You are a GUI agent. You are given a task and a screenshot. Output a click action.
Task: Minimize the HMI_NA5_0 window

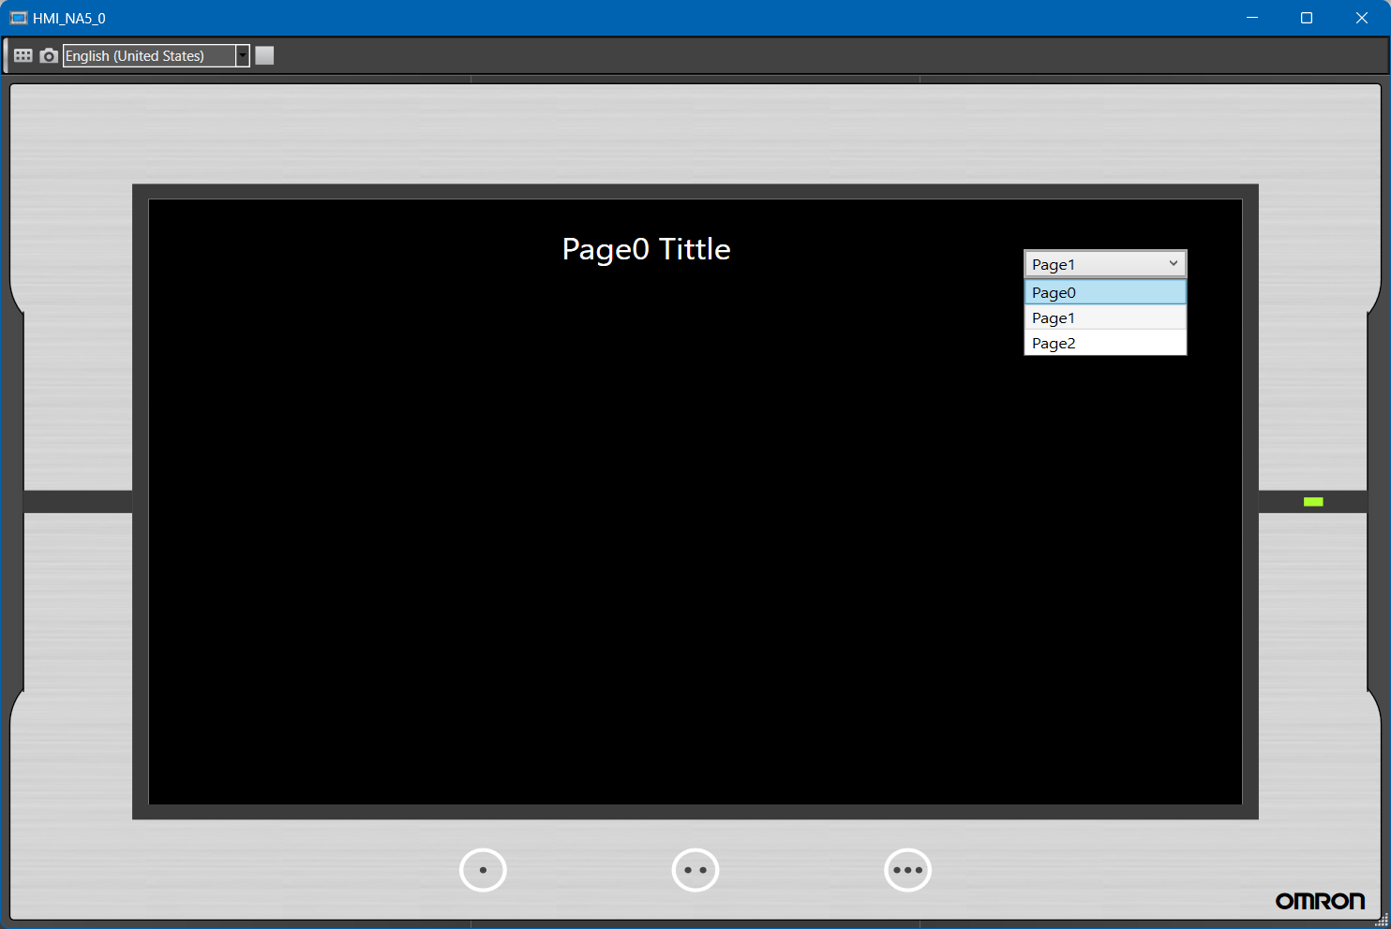click(1252, 18)
